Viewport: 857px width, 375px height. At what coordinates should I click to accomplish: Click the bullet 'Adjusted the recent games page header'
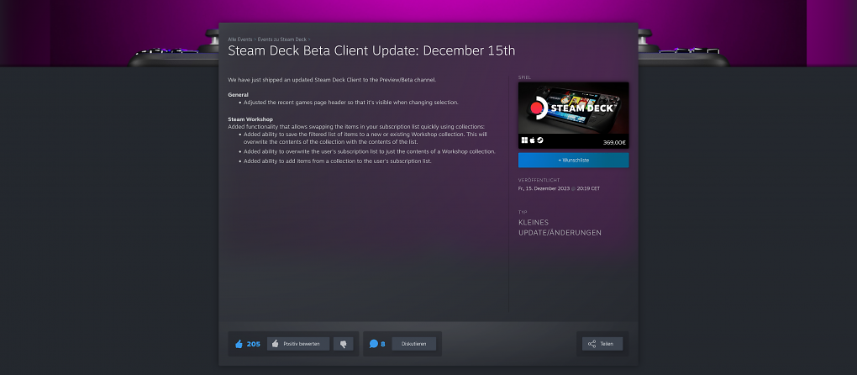351,103
